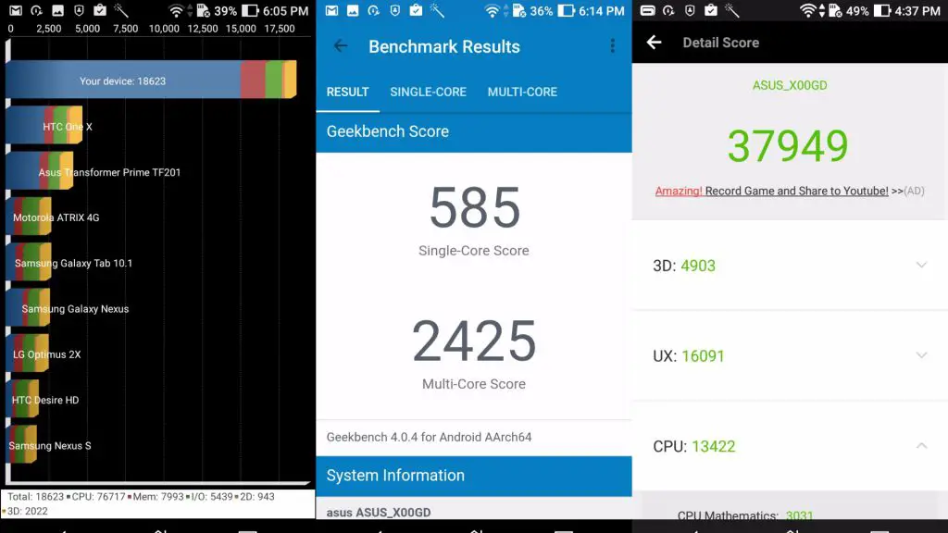This screenshot has width=948, height=533.
Task: Collapse the CPU: 13422 score row
Action: (x=790, y=446)
